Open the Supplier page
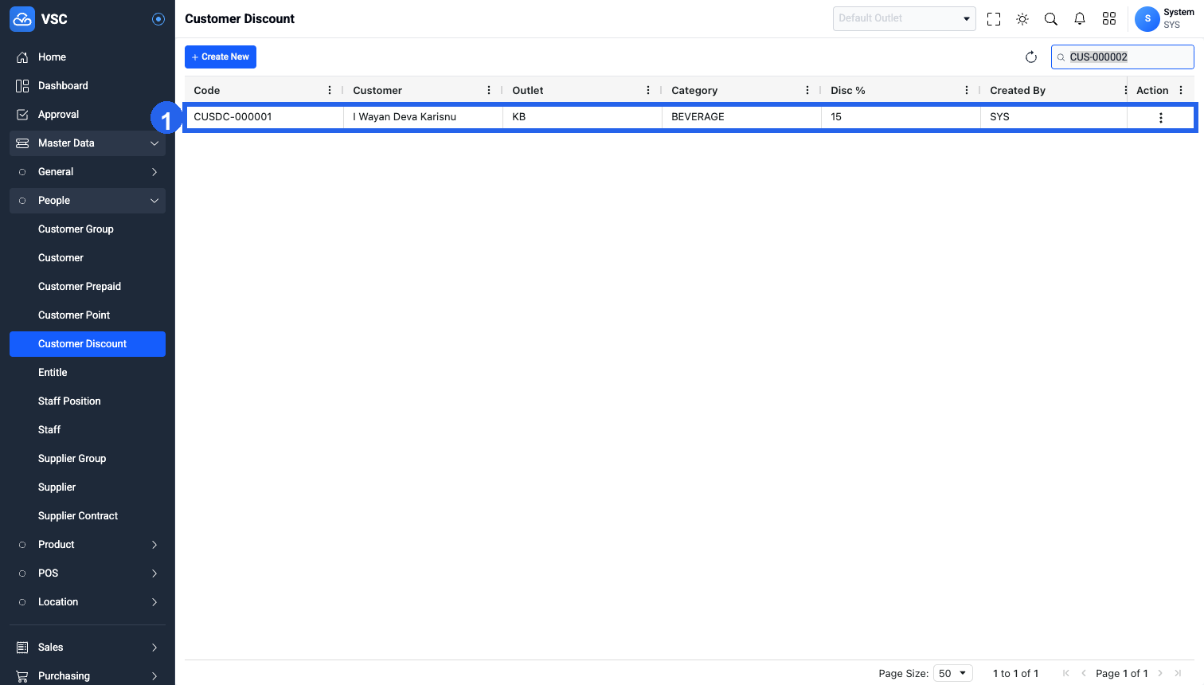The height and width of the screenshot is (685, 1204). click(x=88, y=487)
